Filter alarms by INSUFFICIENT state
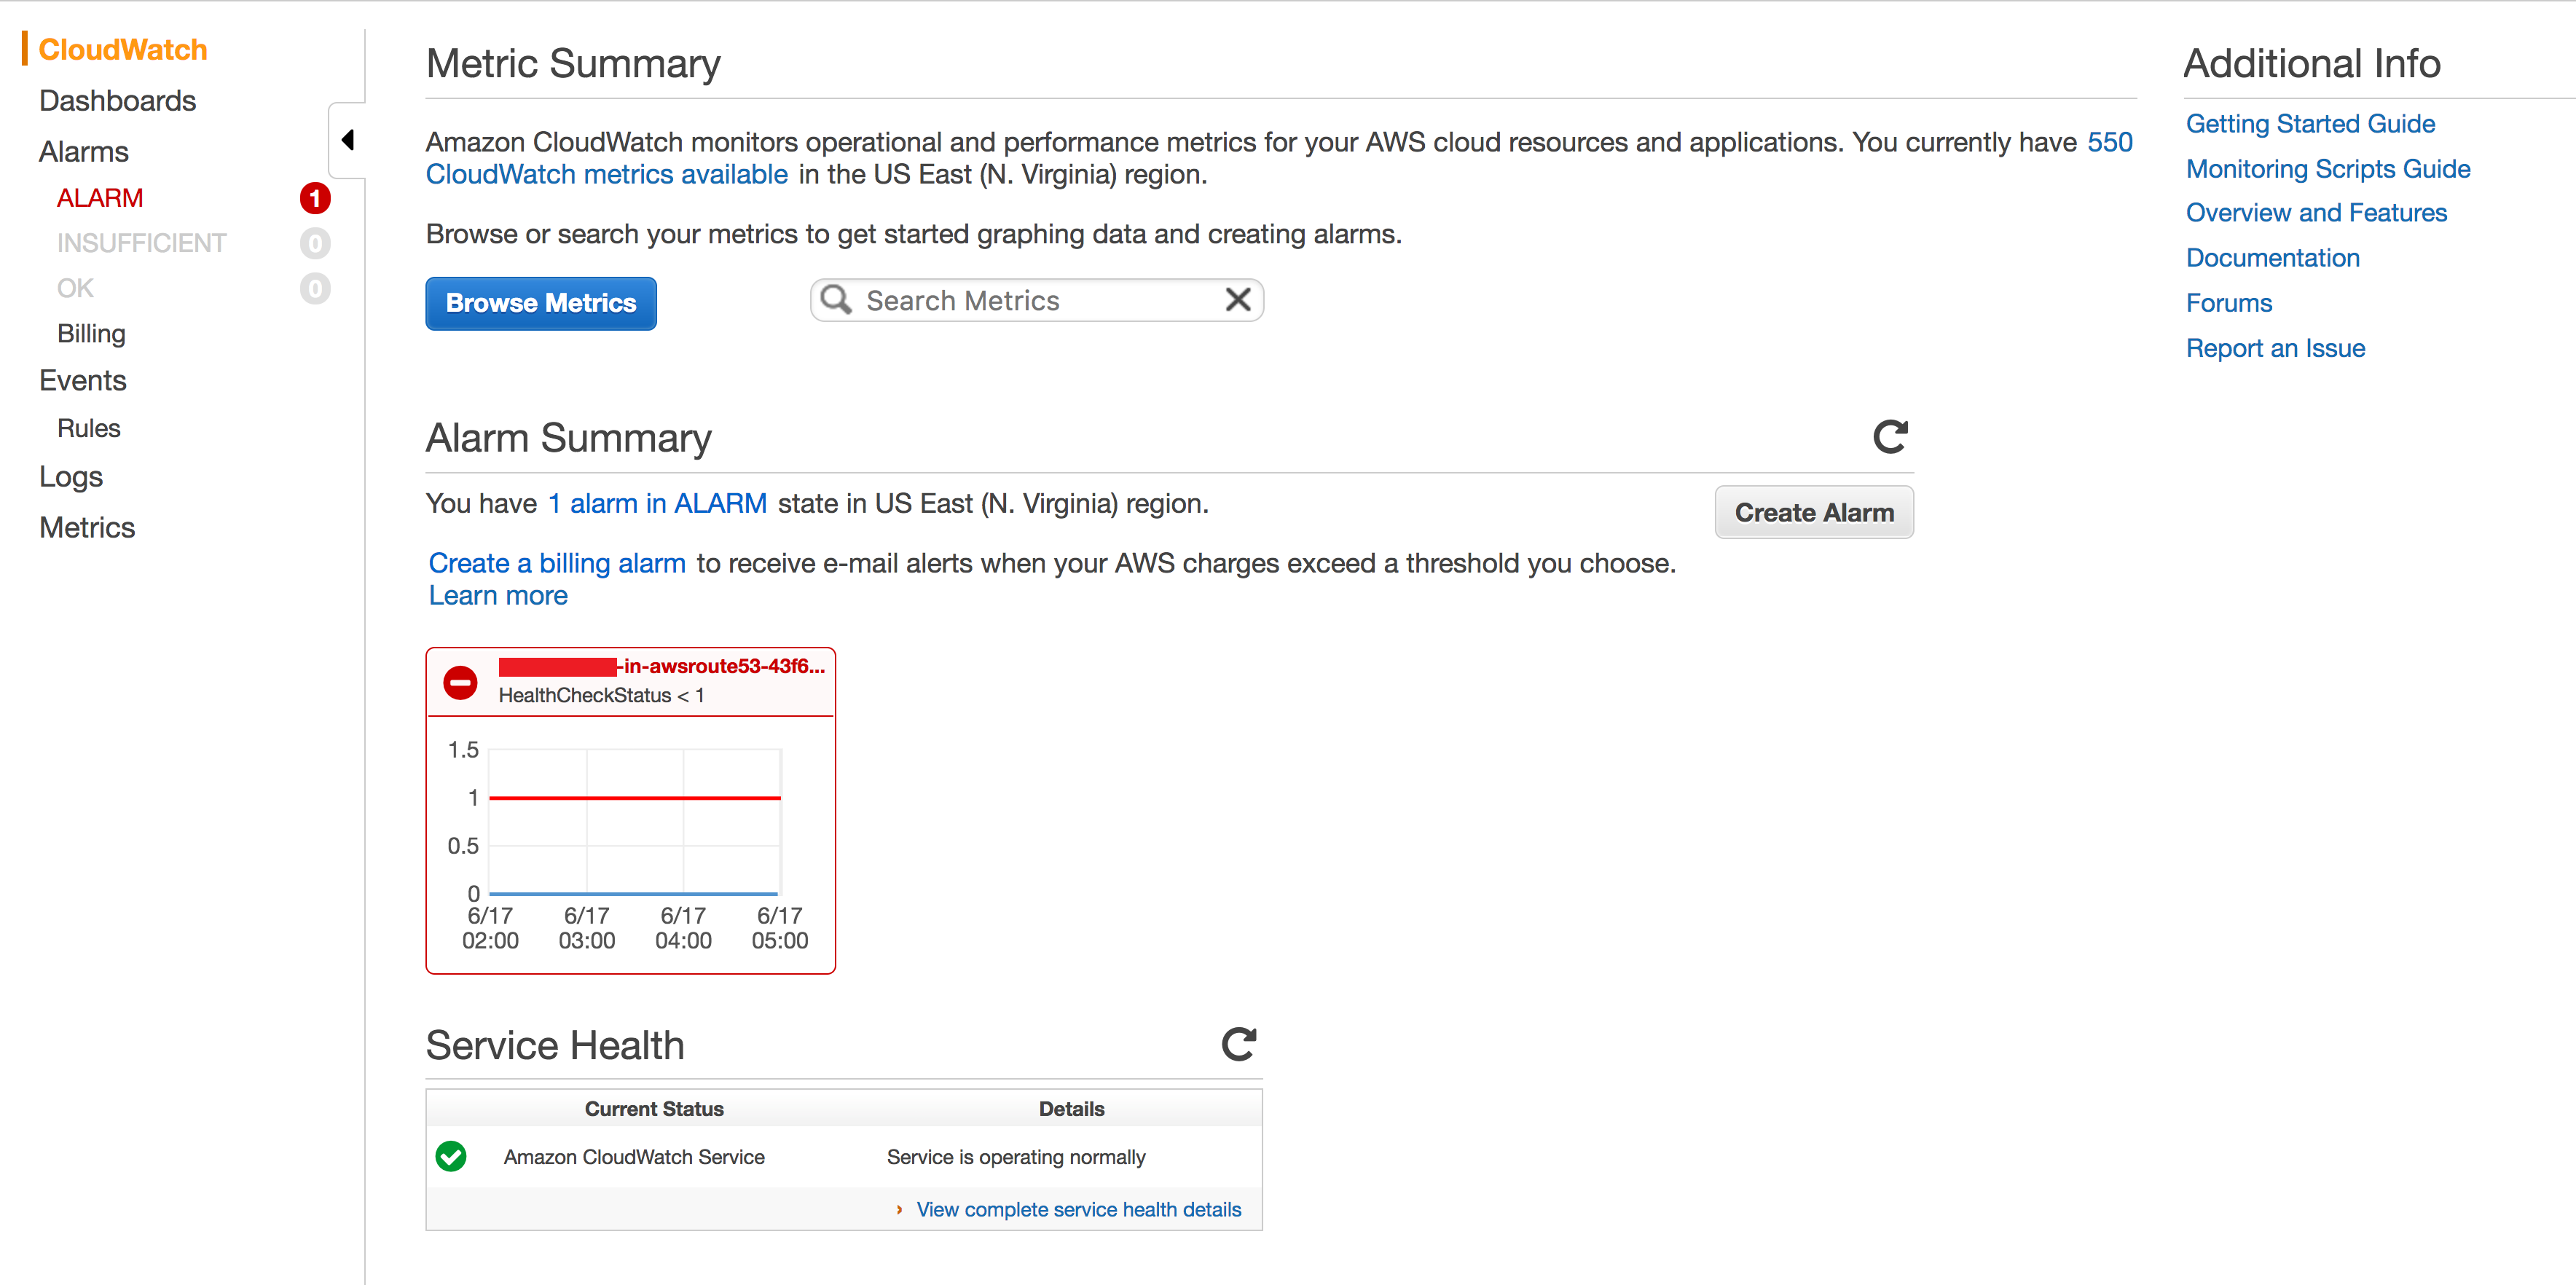 pyautogui.click(x=141, y=243)
